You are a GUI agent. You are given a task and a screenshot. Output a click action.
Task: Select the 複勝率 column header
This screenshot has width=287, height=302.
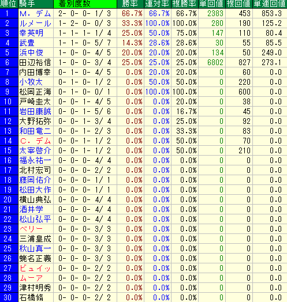pos(185,4)
